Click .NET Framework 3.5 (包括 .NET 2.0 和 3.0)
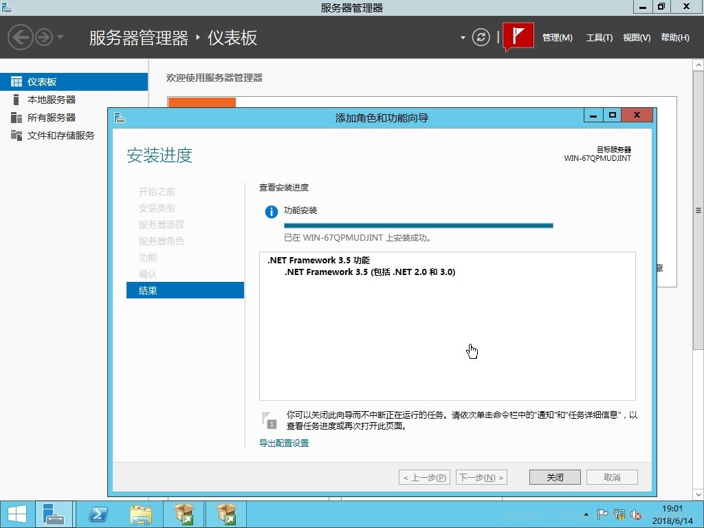Image resolution: width=704 pixels, height=528 pixels. click(370, 272)
